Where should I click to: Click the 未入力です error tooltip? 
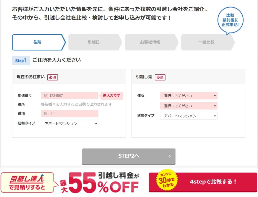112,96
